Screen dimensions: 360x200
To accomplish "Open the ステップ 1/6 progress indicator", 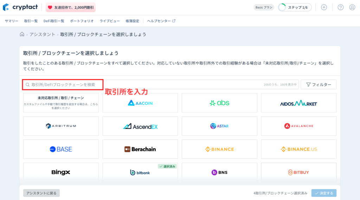I will [295, 7].
